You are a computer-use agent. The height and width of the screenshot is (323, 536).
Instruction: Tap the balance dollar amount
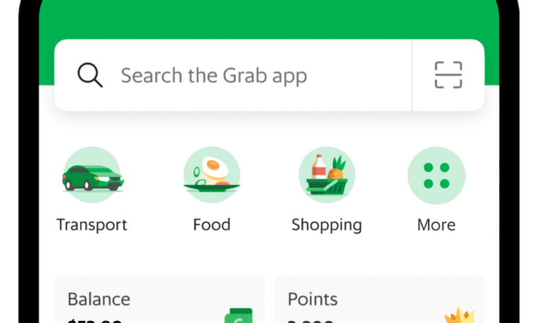click(x=95, y=321)
